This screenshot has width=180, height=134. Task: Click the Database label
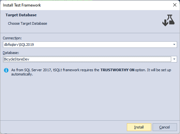tap(11, 53)
